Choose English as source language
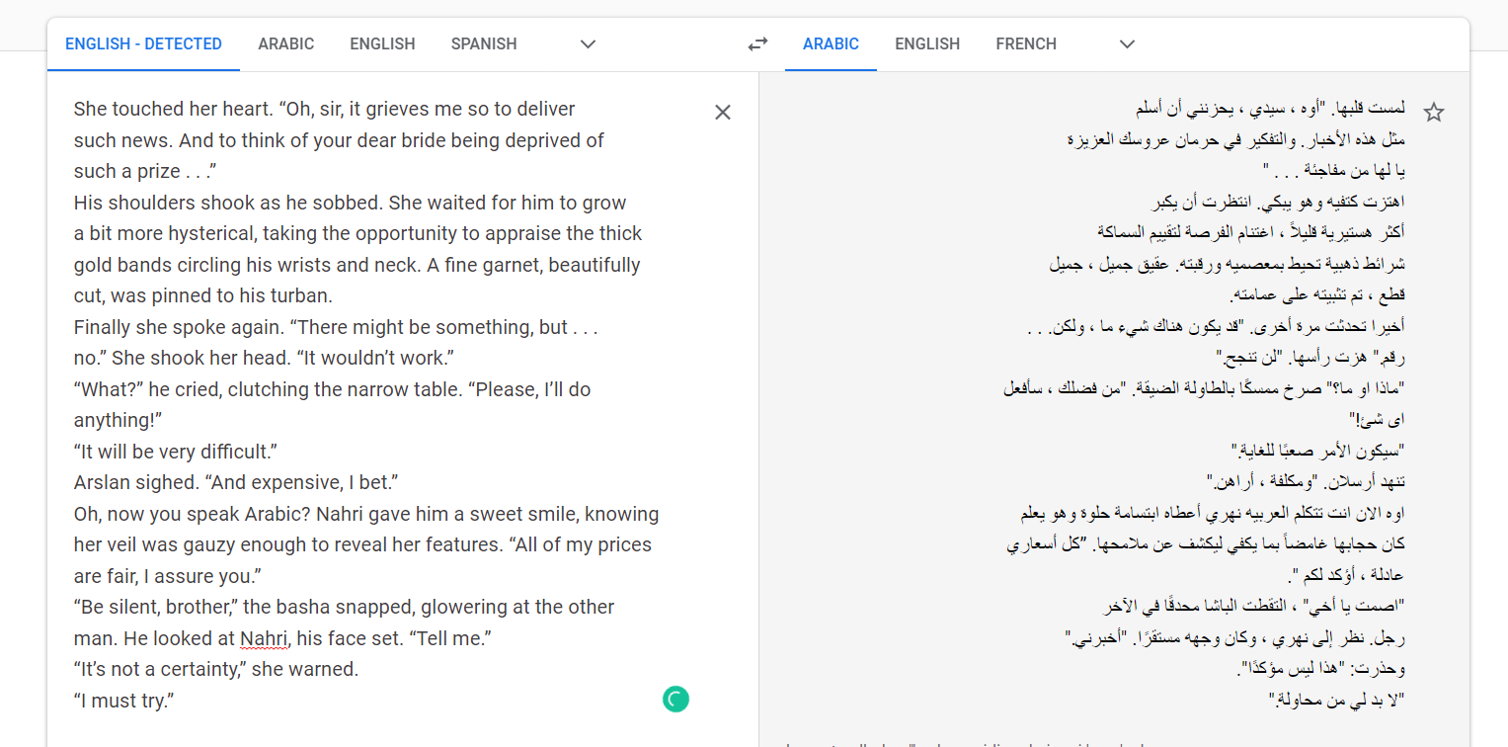The image size is (1508, 747). click(x=382, y=44)
